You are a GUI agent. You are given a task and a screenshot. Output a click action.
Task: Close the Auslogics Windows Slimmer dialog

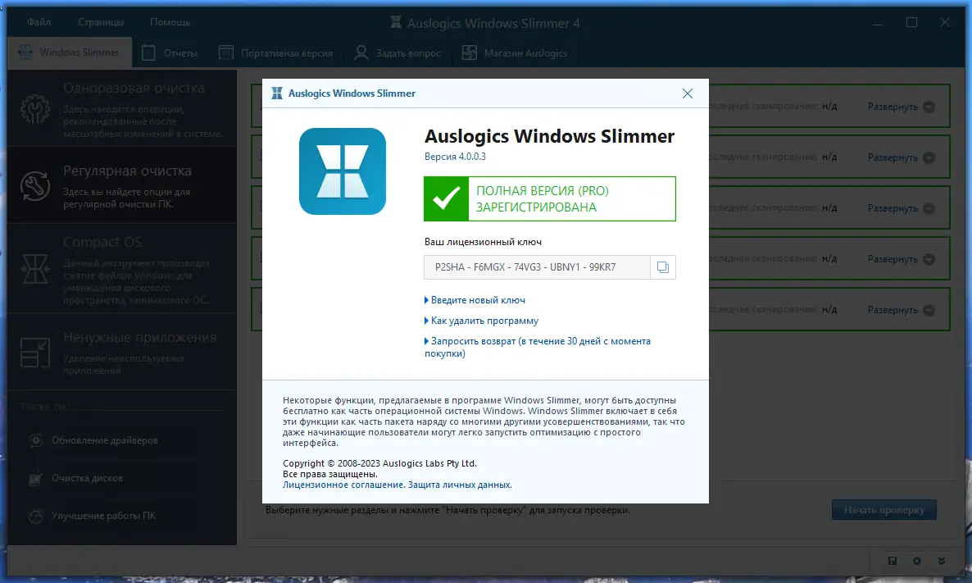click(688, 93)
